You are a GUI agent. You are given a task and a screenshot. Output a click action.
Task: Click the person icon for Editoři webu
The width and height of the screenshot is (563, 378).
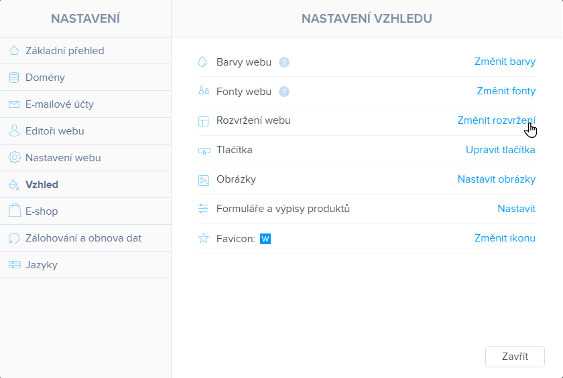pyautogui.click(x=14, y=130)
